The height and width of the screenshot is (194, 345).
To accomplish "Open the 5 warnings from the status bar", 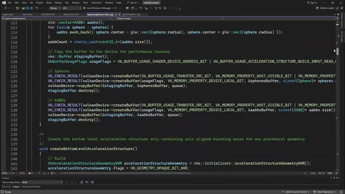I will coord(30,173).
